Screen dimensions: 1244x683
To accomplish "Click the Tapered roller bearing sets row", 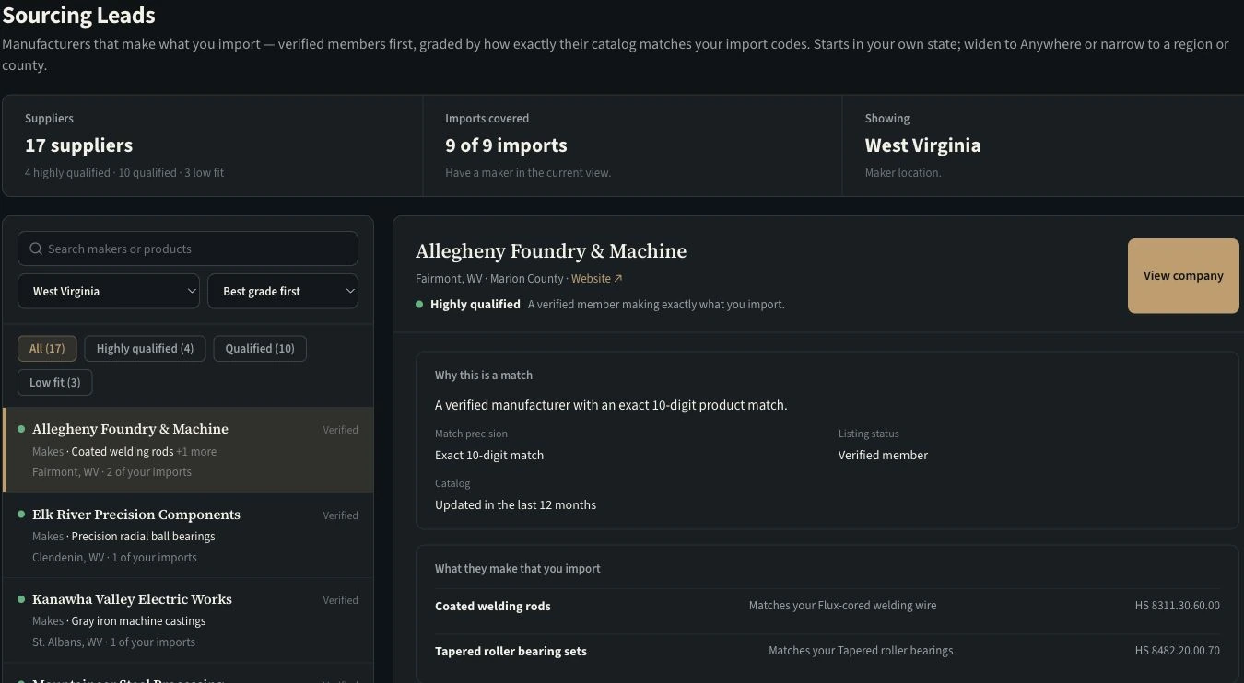I will click(x=827, y=651).
